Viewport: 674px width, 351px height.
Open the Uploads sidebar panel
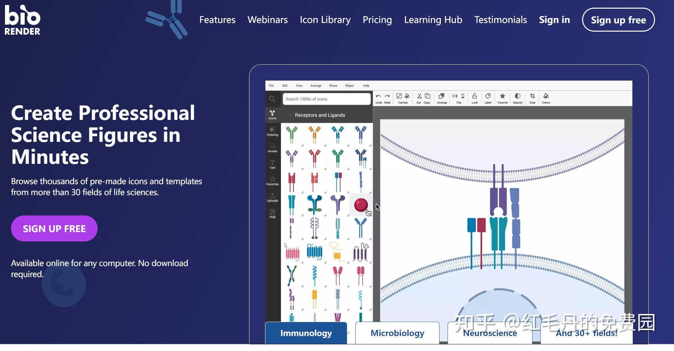click(272, 197)
